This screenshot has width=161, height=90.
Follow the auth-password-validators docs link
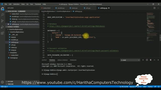point(84,50)
